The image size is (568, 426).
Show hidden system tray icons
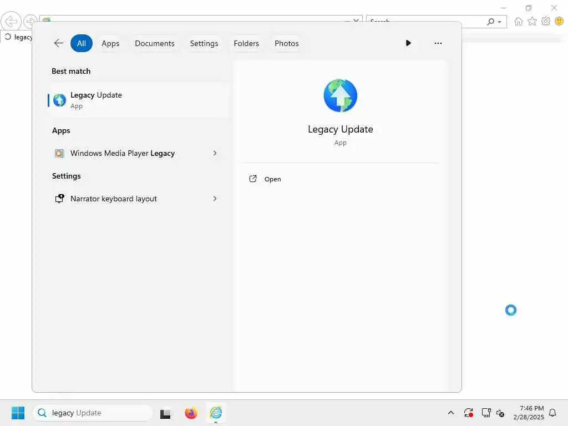450,413
